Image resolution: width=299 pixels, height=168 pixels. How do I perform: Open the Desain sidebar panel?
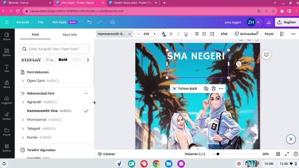7,36
